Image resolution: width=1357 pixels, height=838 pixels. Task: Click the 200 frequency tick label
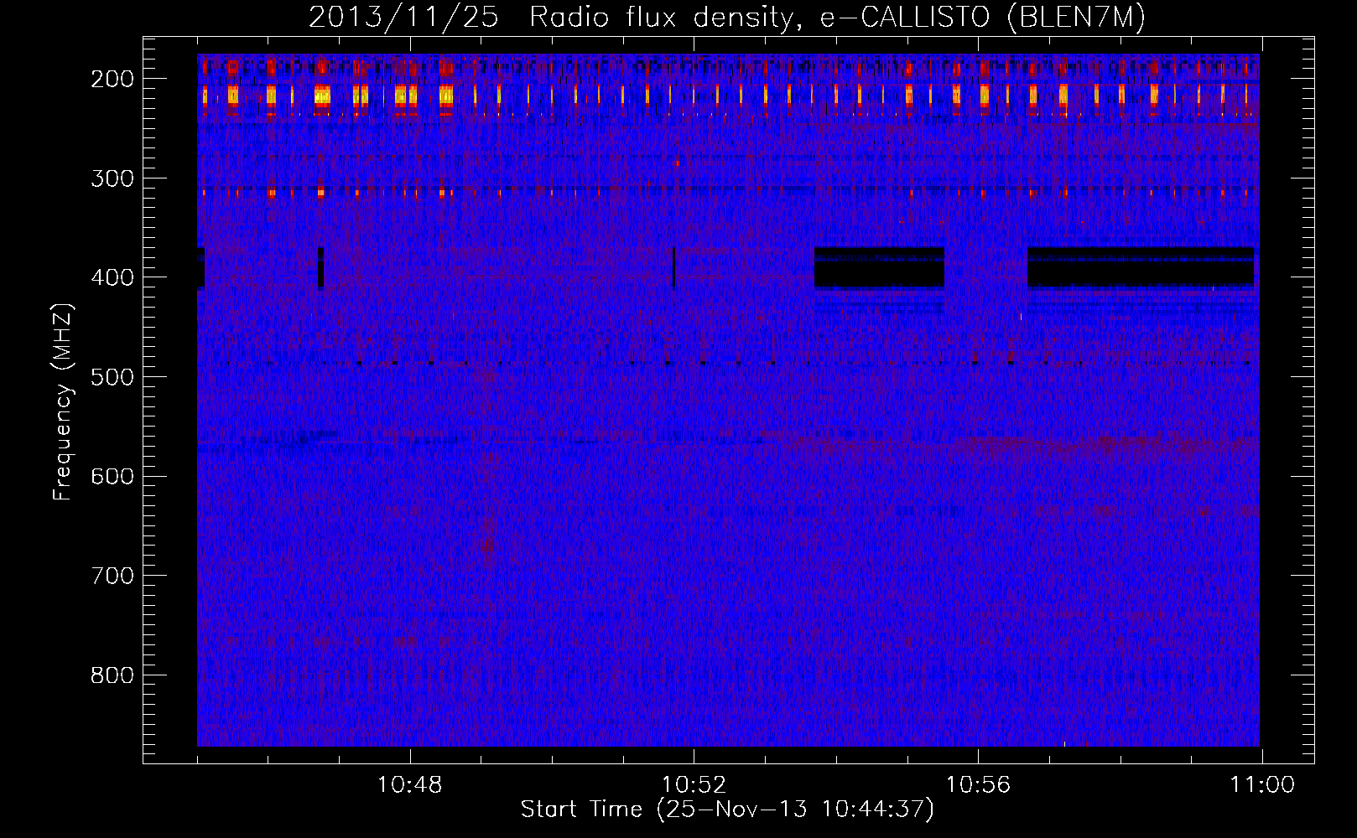112,79
